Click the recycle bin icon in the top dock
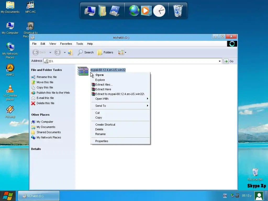The width and height of the screenshot is (268, 201). [x=178, y=11]
